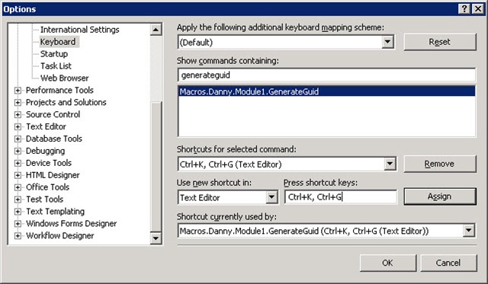Screen dimensions: 488x284
Task: Expand the Workflow Designer node
Action: tap(18, 236)
